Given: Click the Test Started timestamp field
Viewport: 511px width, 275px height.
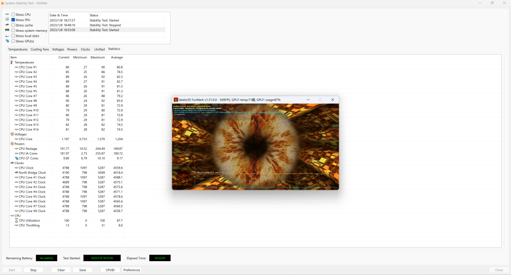Looking at the screenshot, I should (x=102, y=258).
